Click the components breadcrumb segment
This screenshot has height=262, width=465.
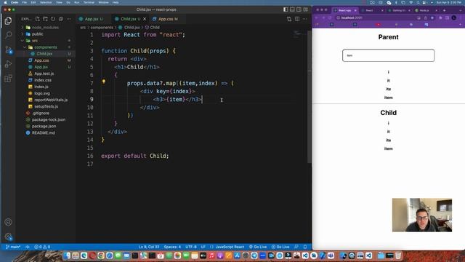click(x=102, y=28)
